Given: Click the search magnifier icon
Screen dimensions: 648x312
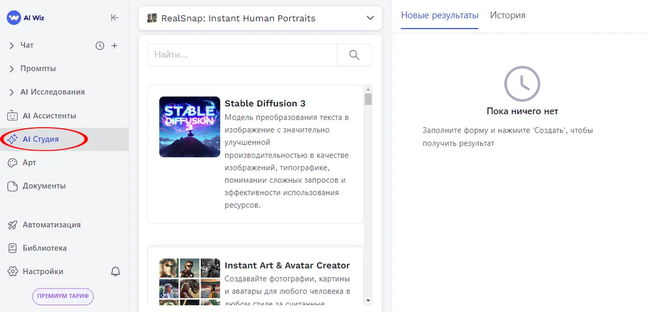Looking at the screenshot, I should point(354,55).
